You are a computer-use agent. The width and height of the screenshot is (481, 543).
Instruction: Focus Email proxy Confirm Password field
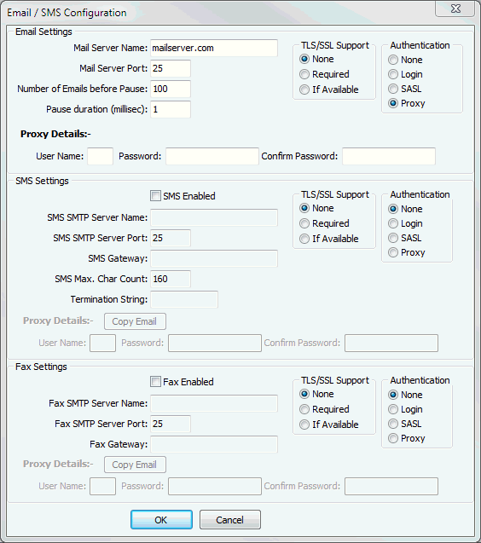click(389, 156)
